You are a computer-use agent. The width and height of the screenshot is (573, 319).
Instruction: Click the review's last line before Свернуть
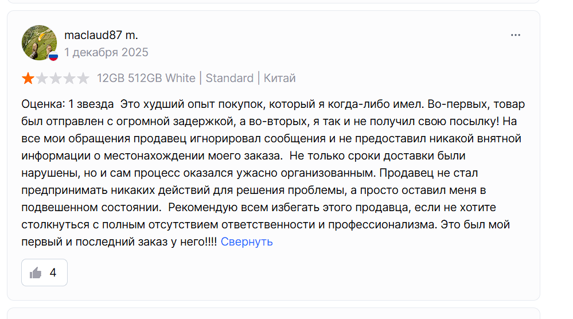point(119,242)
